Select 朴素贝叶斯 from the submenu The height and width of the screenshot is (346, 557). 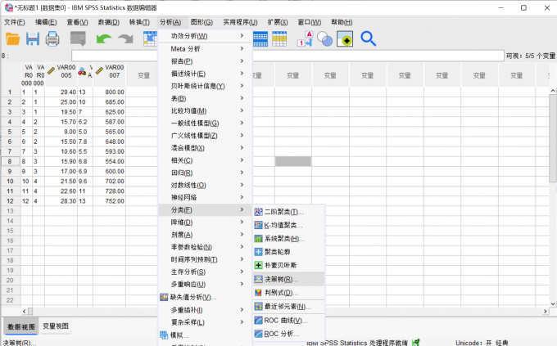coord(289,266)
